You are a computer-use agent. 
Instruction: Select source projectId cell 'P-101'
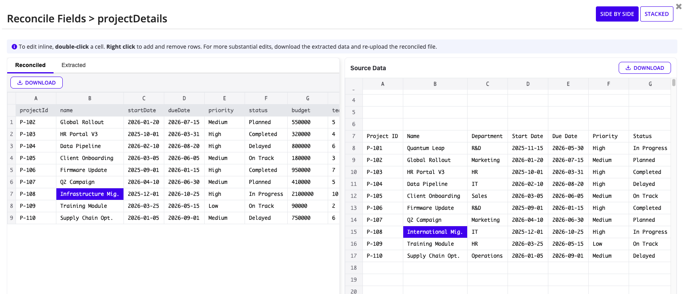[383, 148]
